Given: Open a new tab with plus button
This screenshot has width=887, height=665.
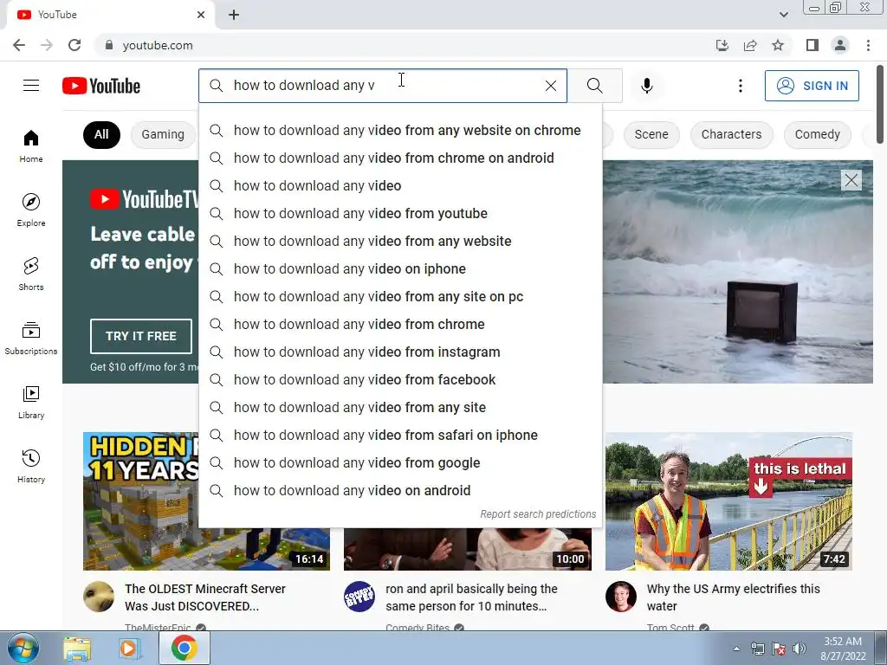Looking at the screenshot, I should click(234, 15).
